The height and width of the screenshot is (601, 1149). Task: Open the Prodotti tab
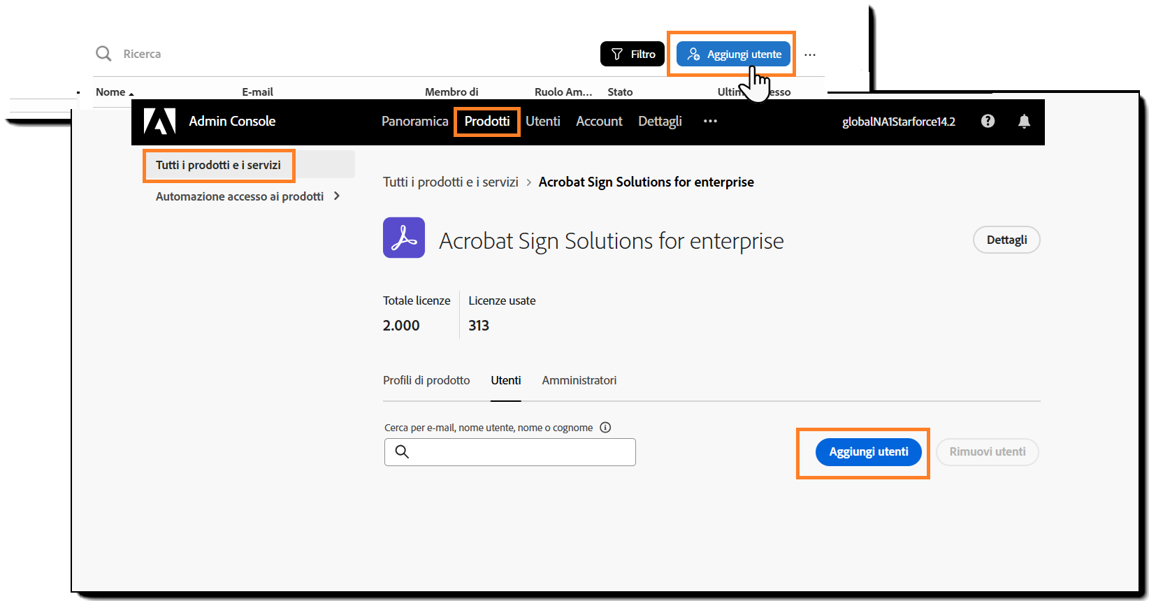(x=487, y=121)
